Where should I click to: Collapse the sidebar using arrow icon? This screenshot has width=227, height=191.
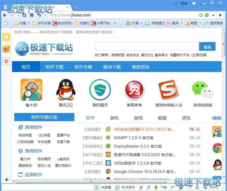click(x=6, y=23)
